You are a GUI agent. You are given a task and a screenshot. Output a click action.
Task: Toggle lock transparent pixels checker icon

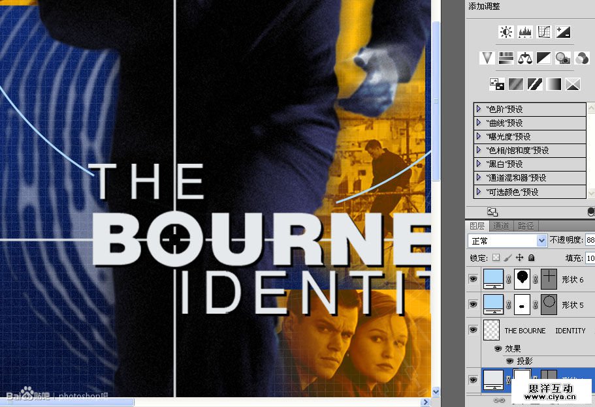[496, 258]
